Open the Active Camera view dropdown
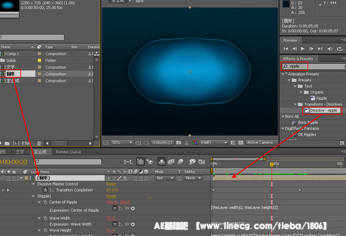The image size is (346, 236). point(261,143)
